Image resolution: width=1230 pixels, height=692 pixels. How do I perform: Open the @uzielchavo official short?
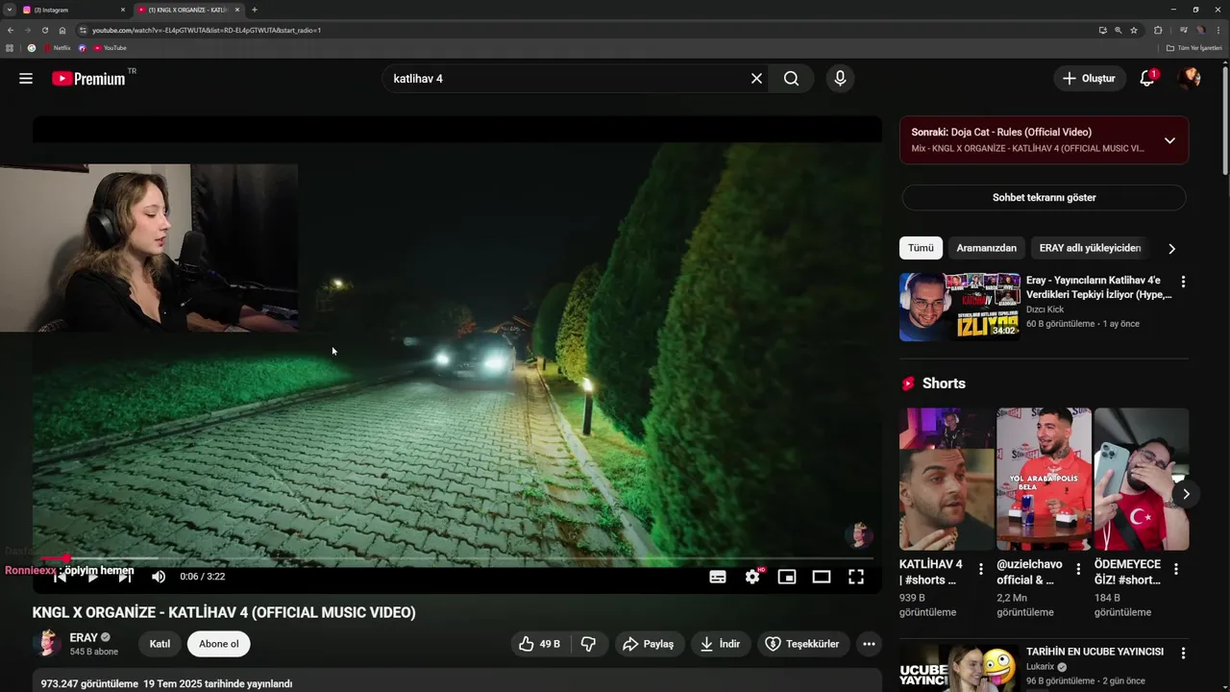point(1044,479)
